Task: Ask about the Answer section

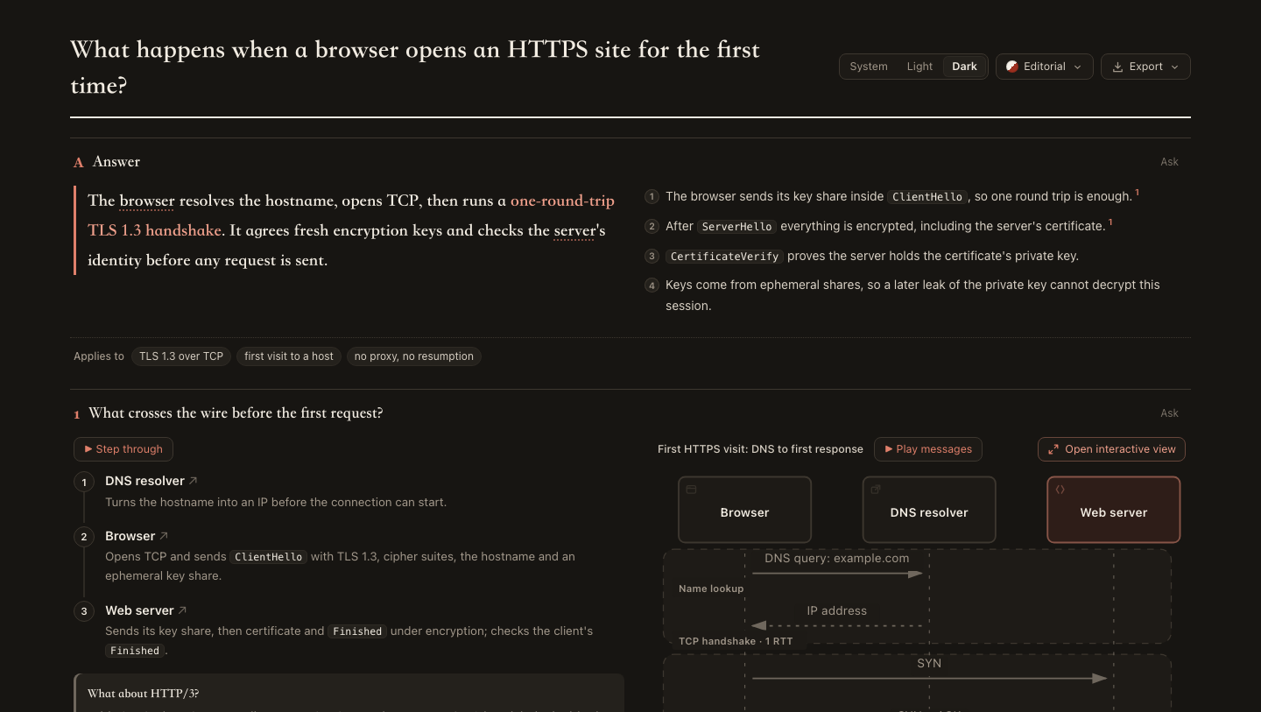Action: coord(1169,162)
